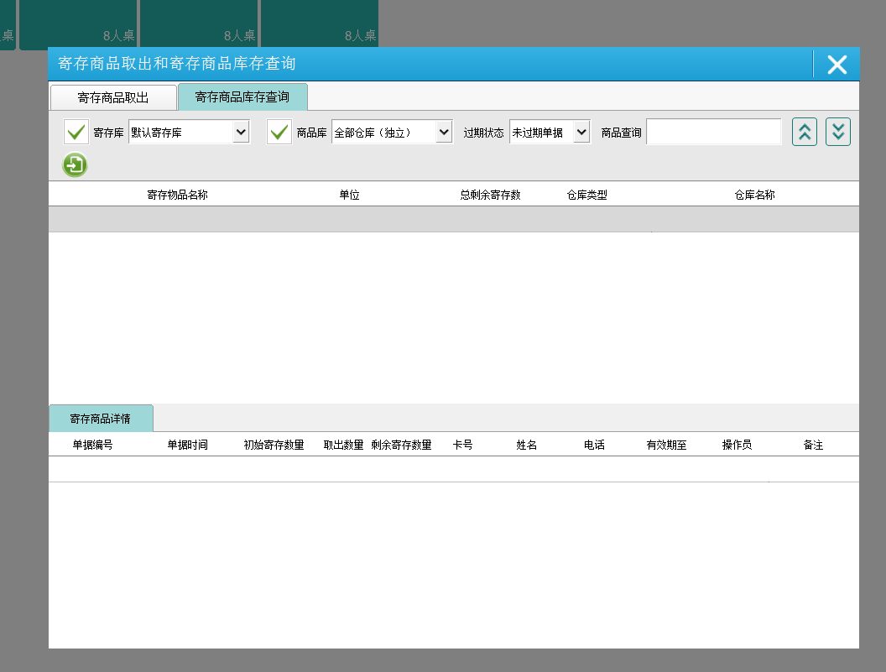Click the 商品查询 search input field
The width and height of the screenshot is (886, 672).
coord(713,133)
